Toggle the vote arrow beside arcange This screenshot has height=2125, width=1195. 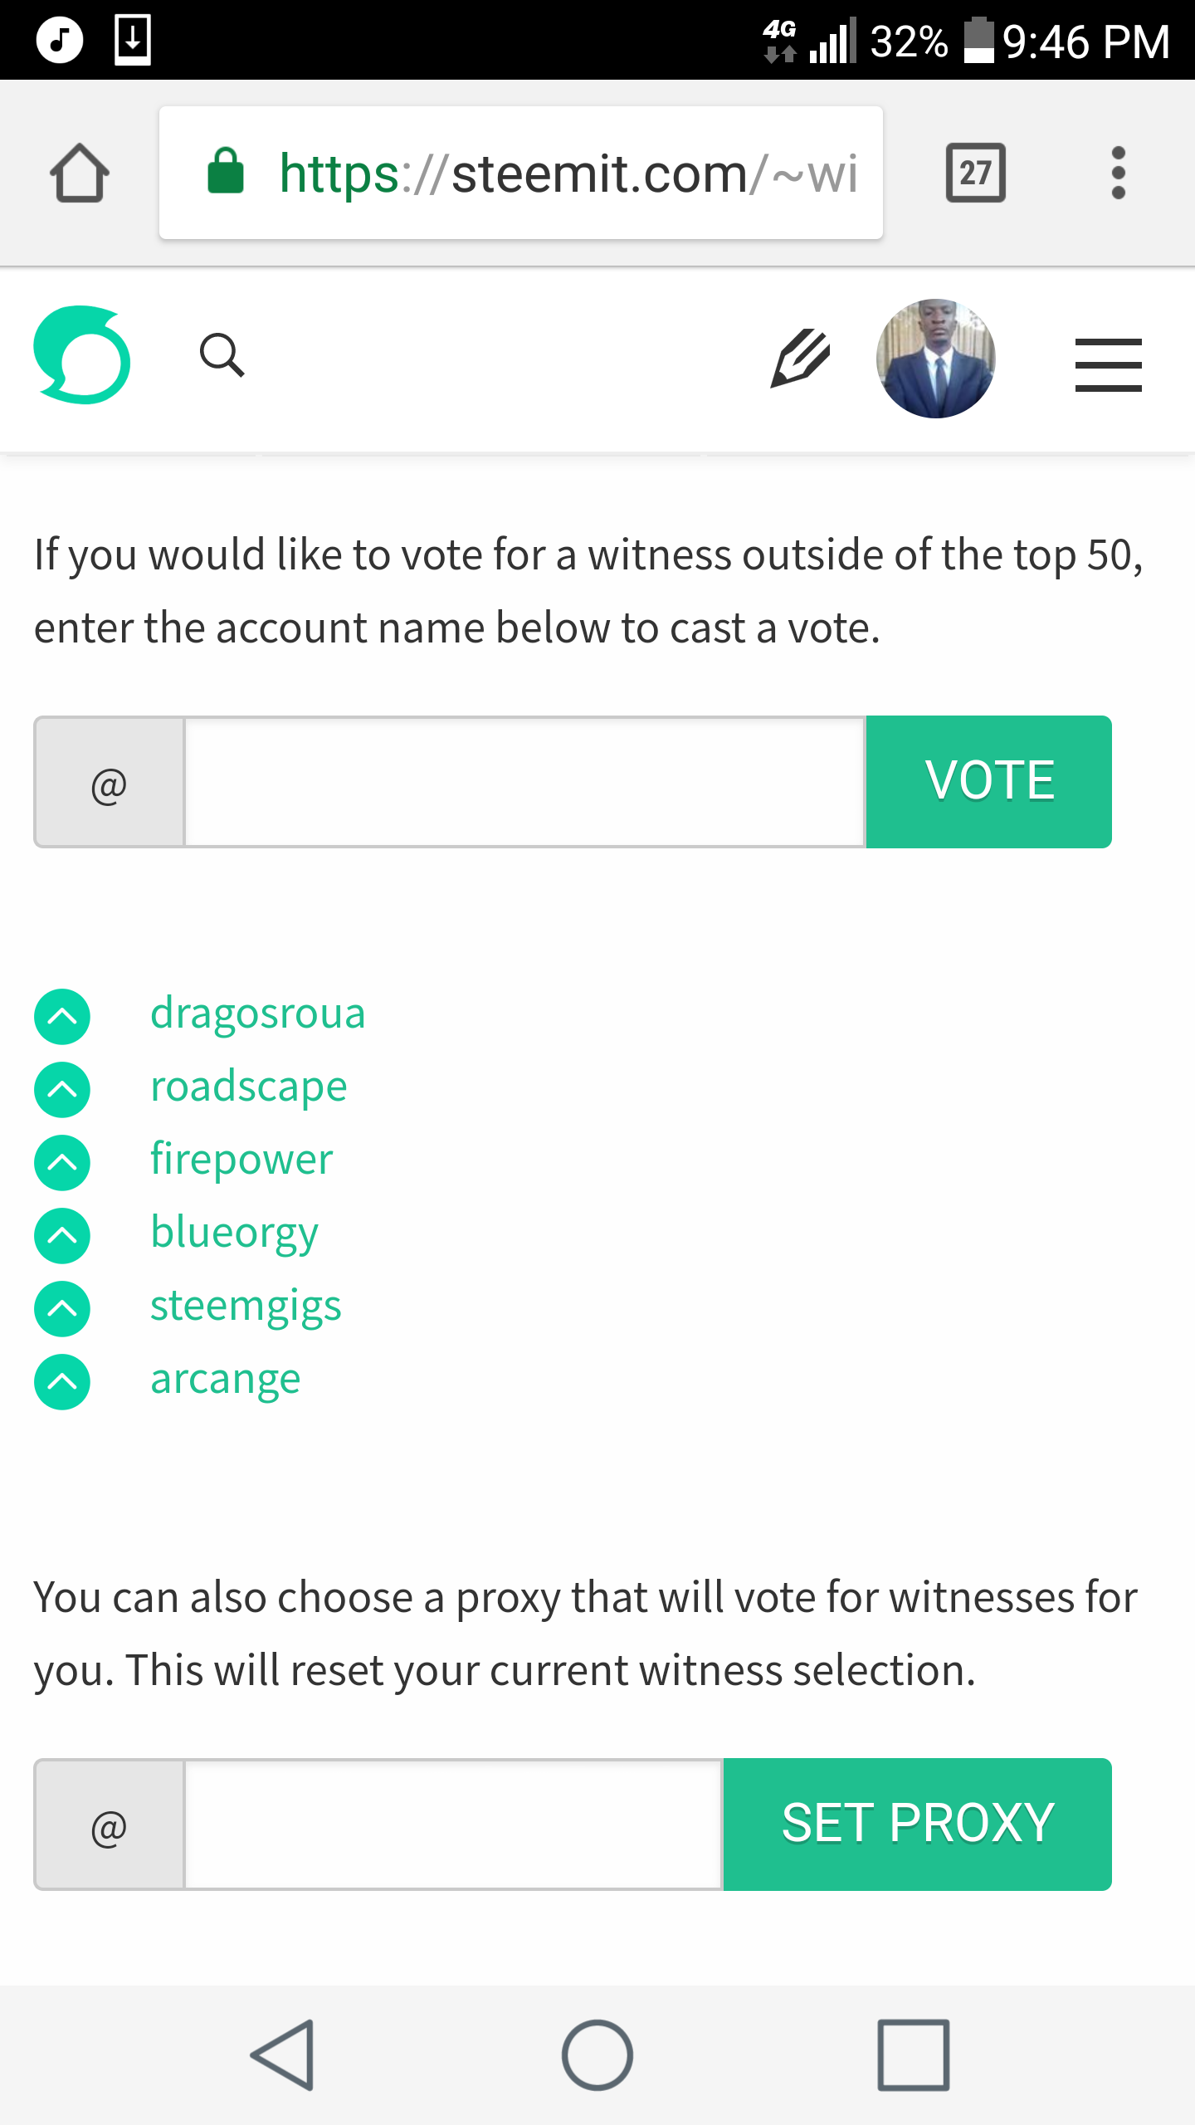point(62,1382)
